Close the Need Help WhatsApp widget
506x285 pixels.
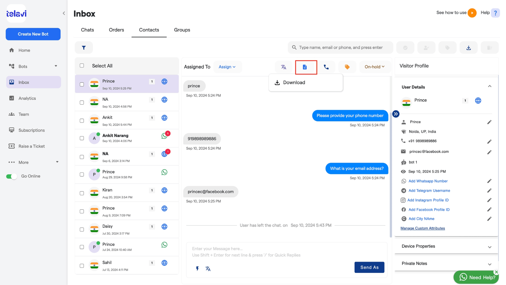(x=496, y=272)
